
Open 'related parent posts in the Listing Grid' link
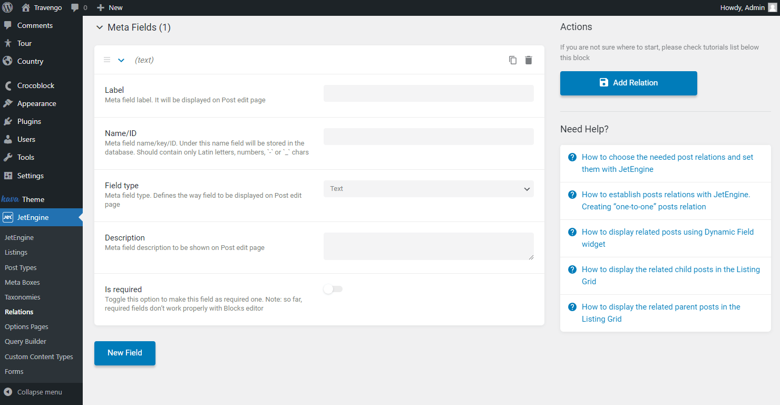(661, 313)
